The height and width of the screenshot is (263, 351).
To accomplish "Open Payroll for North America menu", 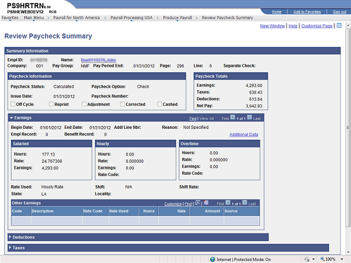I will pyautogui.click(x=76, y=18).
